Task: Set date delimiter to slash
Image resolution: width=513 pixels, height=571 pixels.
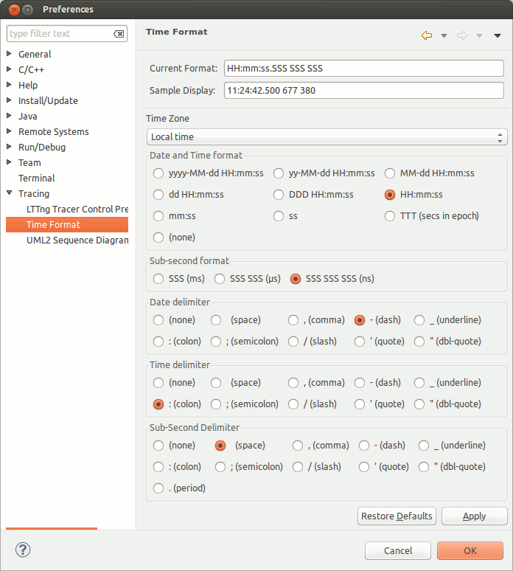Action: pyautogui.click(x=294, y=342)
